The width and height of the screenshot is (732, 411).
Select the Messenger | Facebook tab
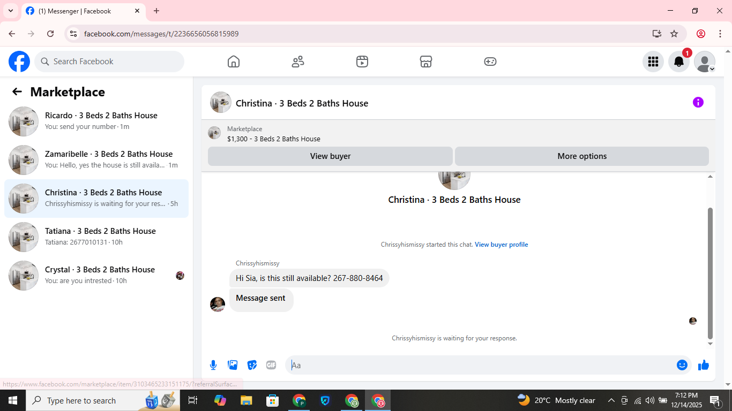pyautogui.click(x=83, y=11)
